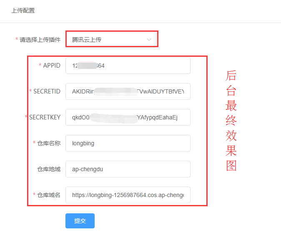
Task: Click into the APPID input field
Action: click(x=128, y=66)
